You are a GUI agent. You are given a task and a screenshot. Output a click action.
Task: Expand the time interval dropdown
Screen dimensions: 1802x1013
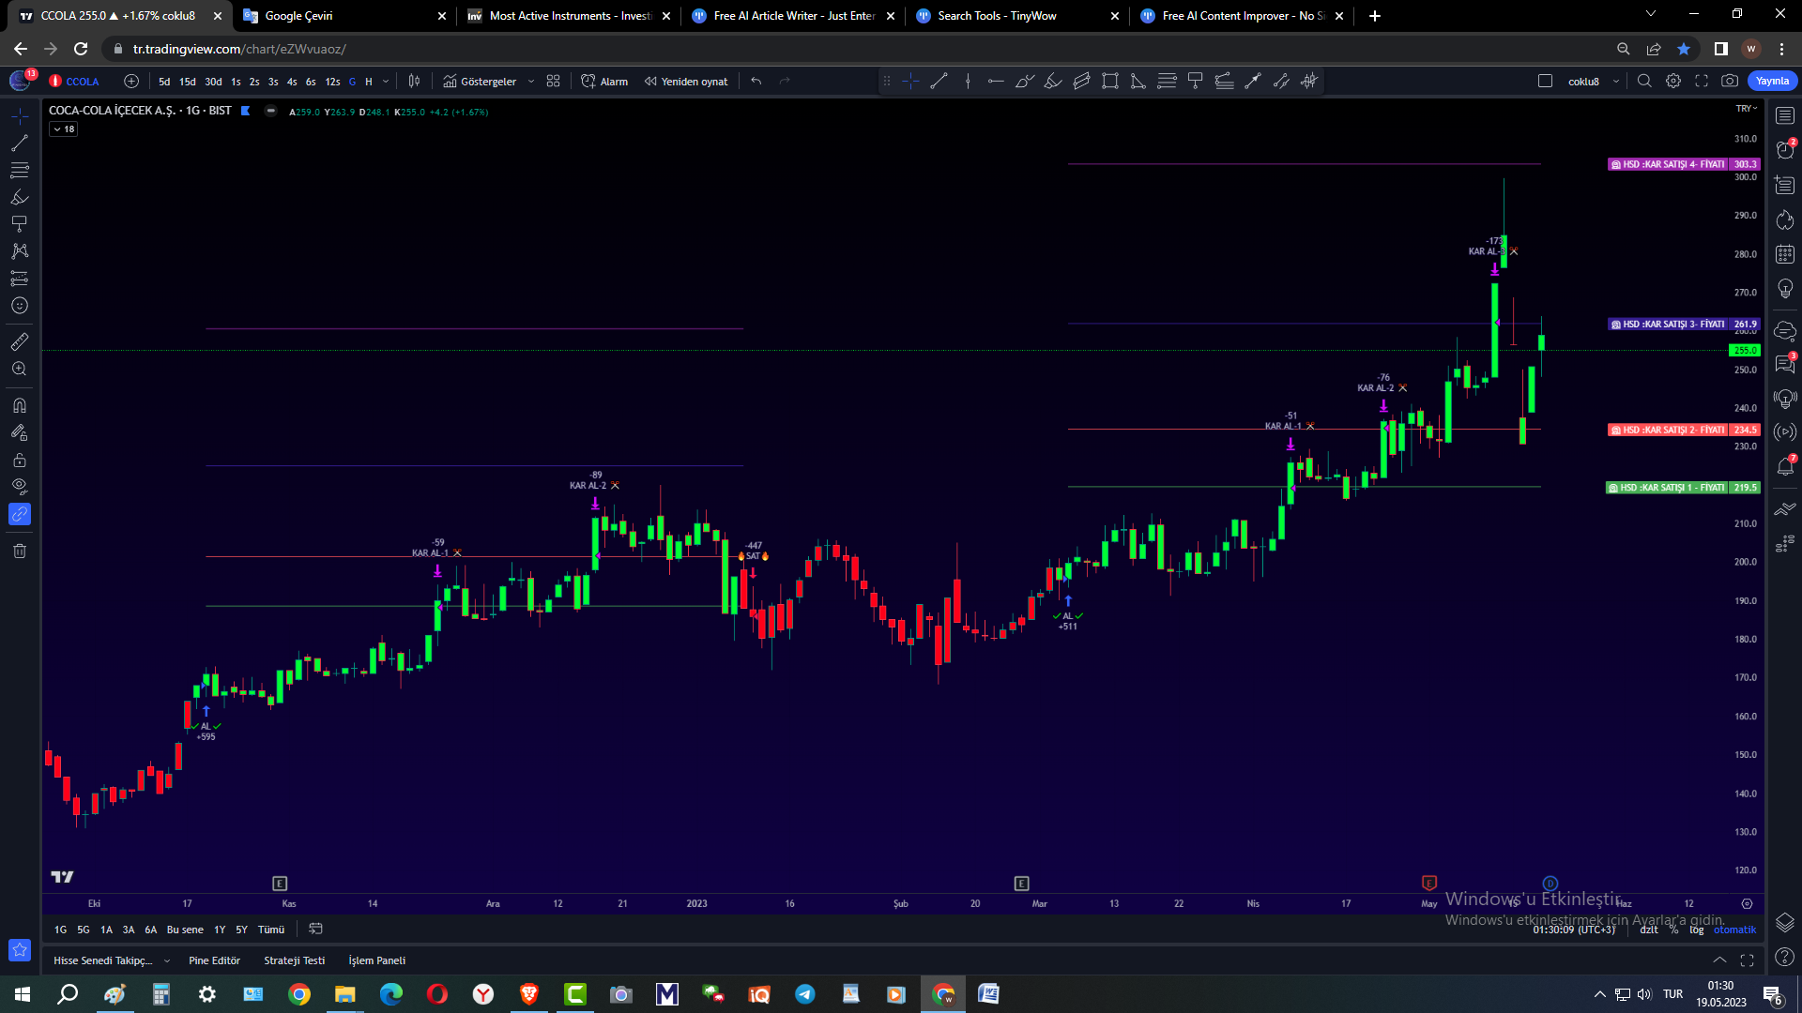(386, 82)
